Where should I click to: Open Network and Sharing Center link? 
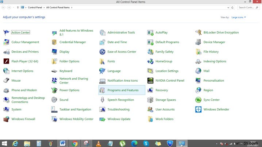74,81
